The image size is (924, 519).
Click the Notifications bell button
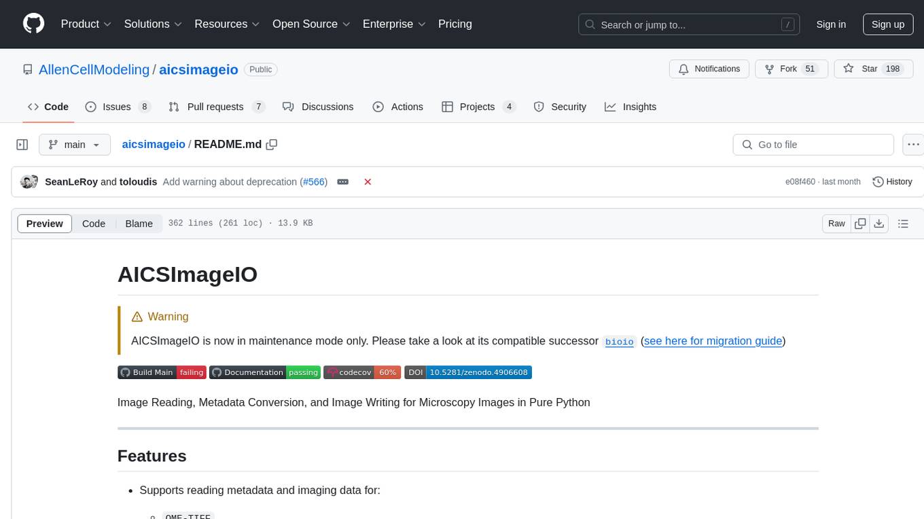709,69
